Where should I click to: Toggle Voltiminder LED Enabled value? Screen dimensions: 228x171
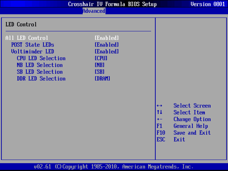(x=107, y=51)
